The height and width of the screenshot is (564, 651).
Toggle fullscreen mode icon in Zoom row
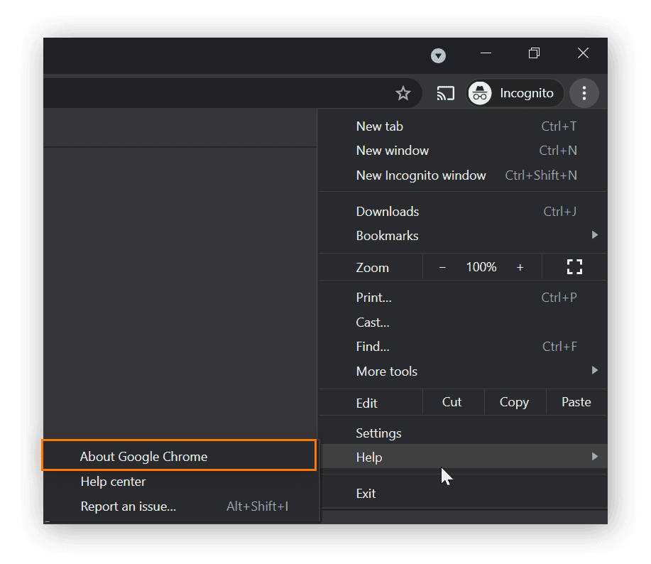click(574, 266)
